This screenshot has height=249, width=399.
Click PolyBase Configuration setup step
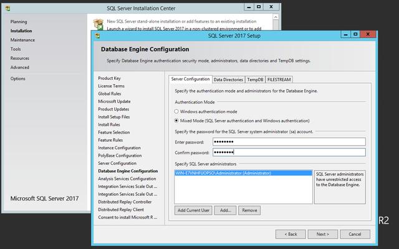pyautogui.click(x=120, y=155)
